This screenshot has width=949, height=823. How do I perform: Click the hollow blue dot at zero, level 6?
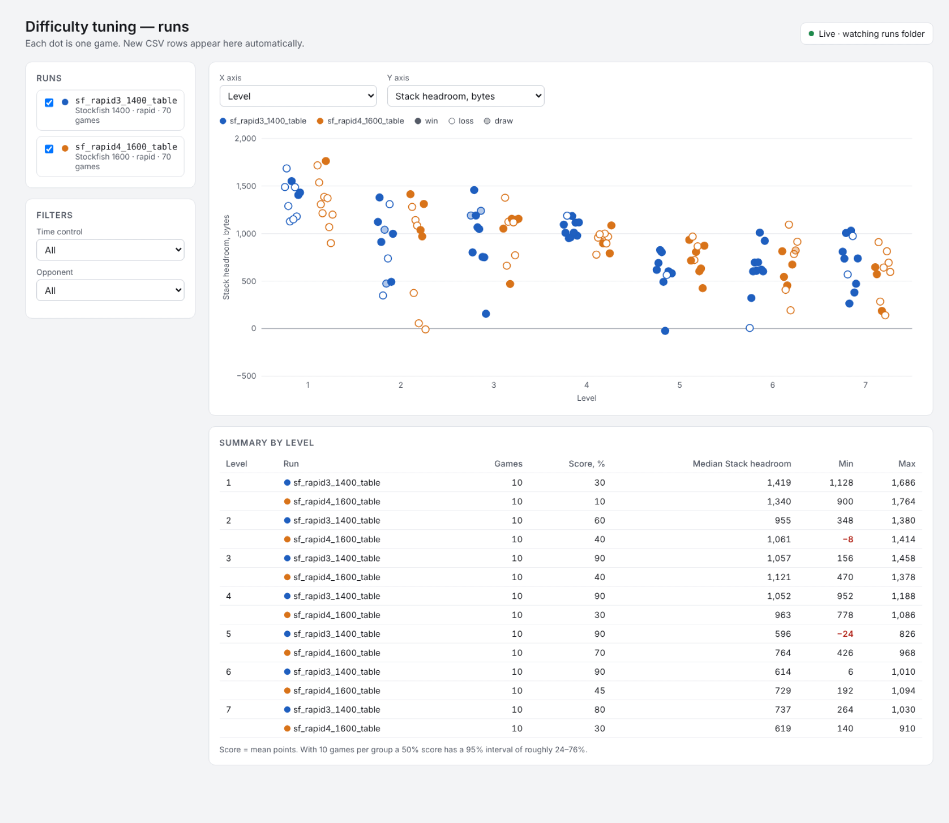pyautogui.click(x=750, y=328)
